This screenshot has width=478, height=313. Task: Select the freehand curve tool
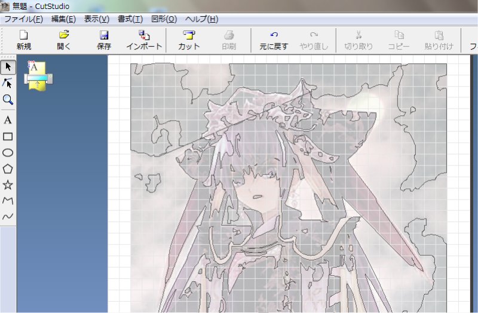8,216
